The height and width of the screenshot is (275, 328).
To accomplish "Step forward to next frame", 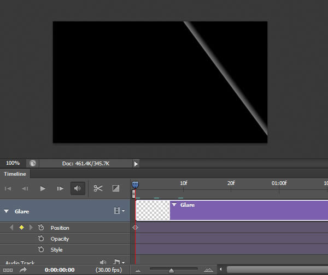I will pos(60,189).
